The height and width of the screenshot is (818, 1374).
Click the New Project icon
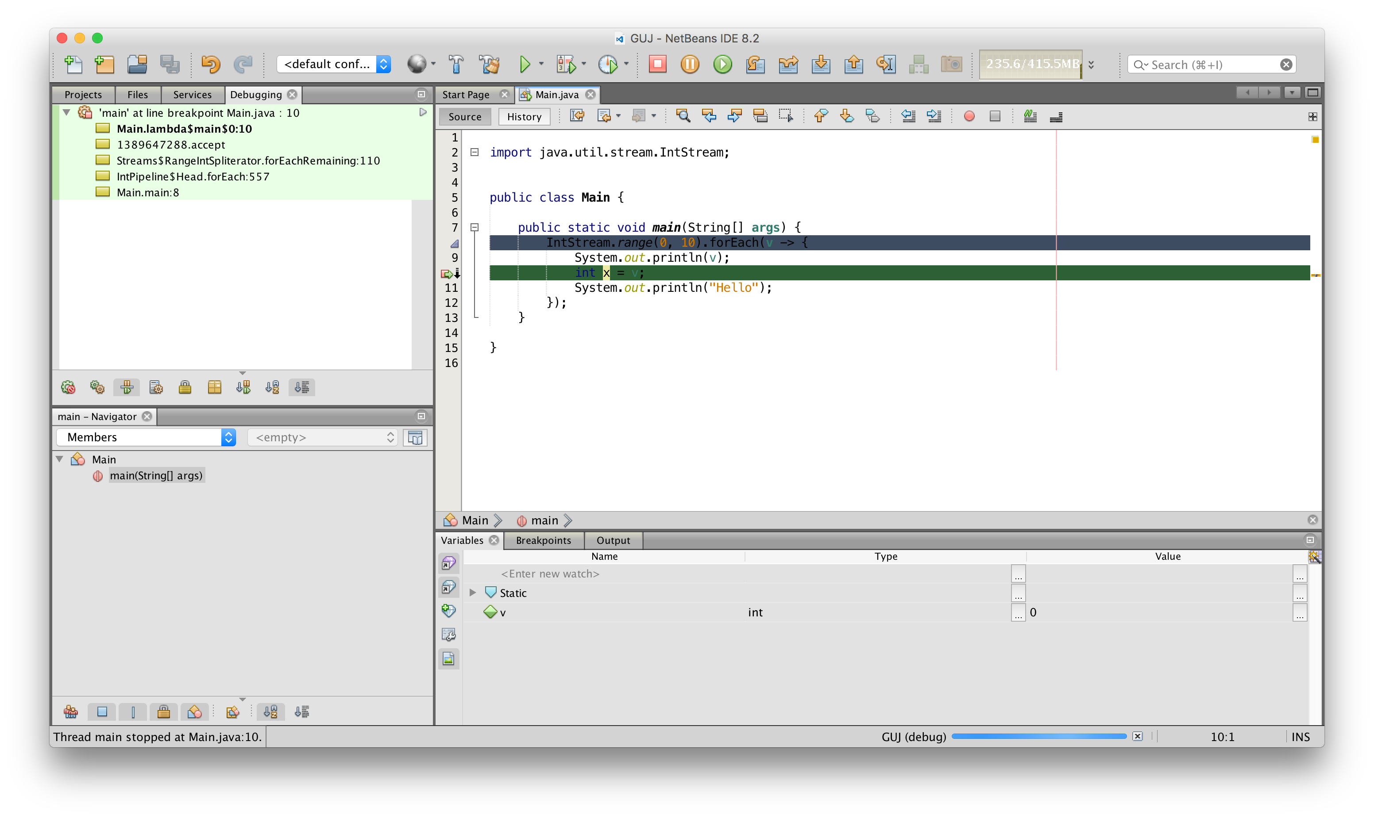tap(105, 64)
